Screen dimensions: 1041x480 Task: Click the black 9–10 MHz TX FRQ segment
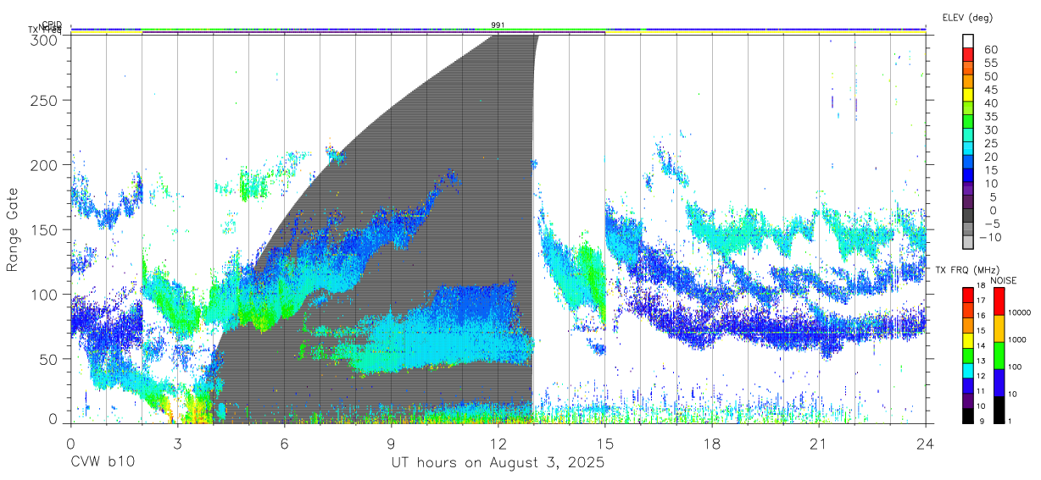[x=967, y=416]
